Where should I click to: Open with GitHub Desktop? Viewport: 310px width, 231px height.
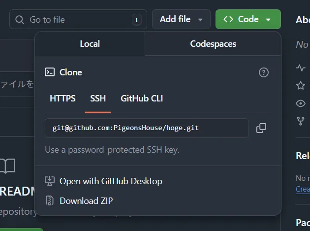(x=111, y=181)
